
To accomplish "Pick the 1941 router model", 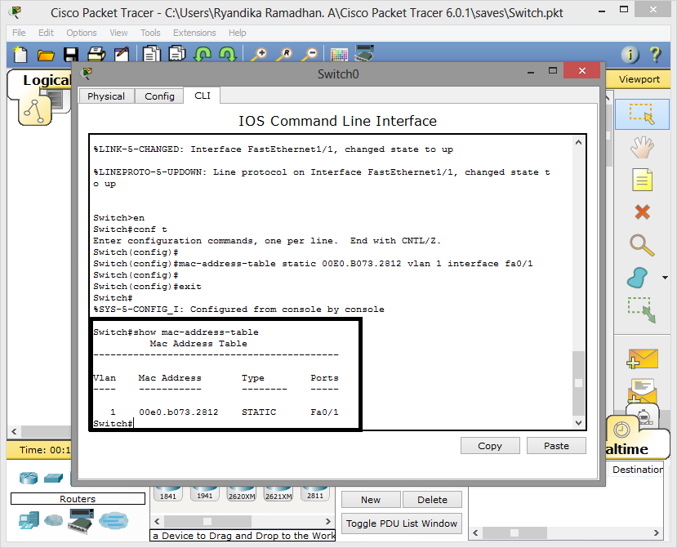I will click(x=205, y=493).
